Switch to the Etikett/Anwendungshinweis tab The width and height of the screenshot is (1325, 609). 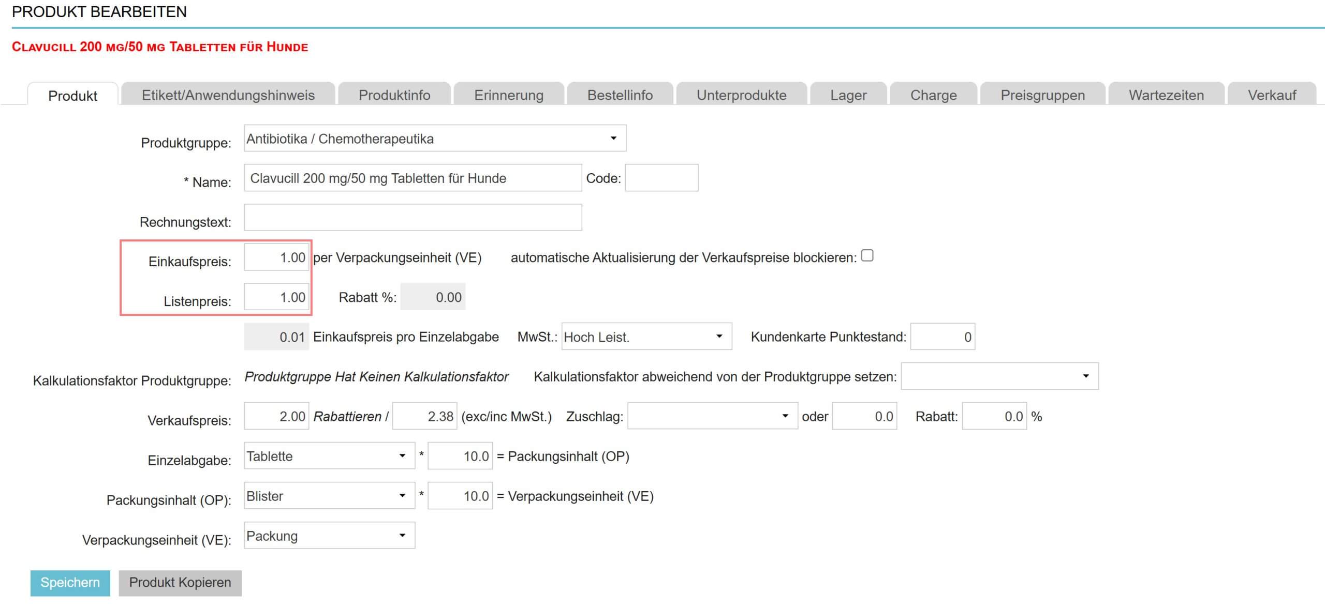(x=228, y=95)
